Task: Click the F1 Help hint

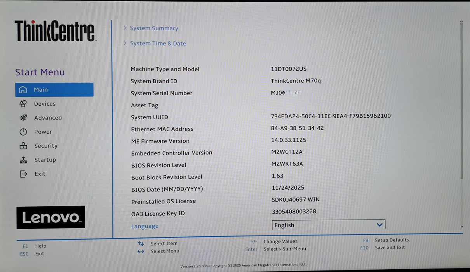Action: 34,246
